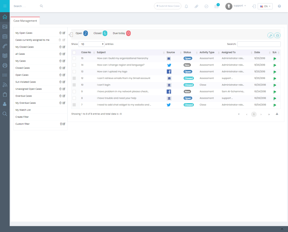The height and width of the screenshot is (232, 288).
Task: Open the wrench settings tool above the case table
Action: (x=270, y=35)
